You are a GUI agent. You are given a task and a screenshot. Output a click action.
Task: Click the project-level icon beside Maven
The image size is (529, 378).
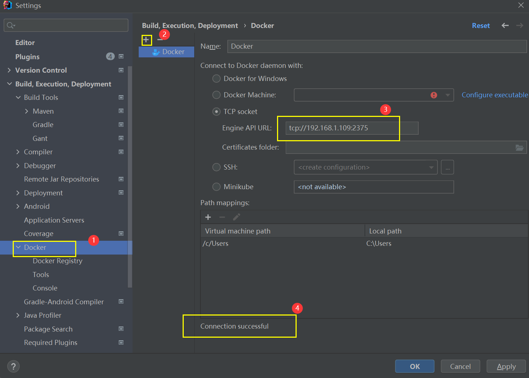click(121, 111)
